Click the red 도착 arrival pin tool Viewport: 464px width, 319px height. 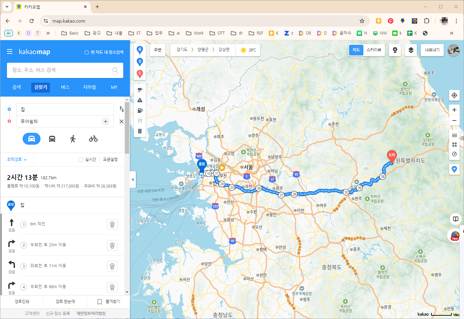coord(140,74)
